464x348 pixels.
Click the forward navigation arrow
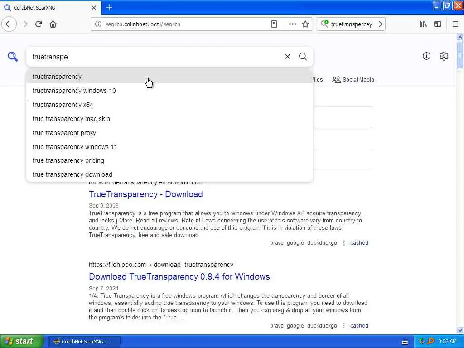24,24
